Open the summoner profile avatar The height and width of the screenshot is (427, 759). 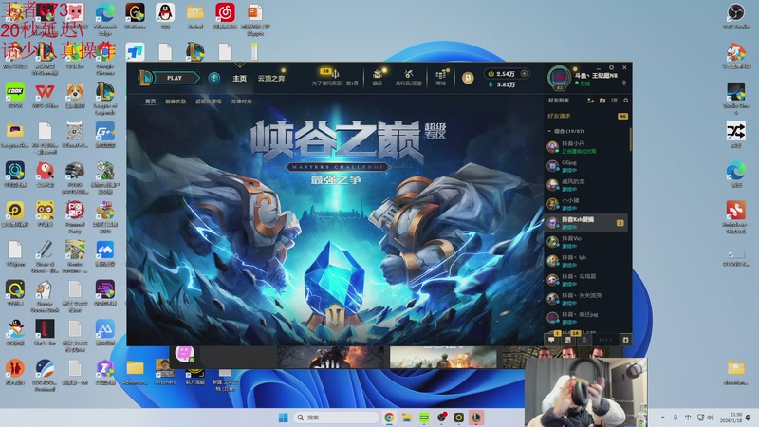[560, 78]
